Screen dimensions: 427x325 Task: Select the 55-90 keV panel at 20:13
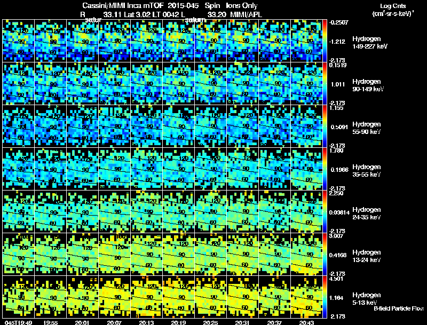(146, 126)
